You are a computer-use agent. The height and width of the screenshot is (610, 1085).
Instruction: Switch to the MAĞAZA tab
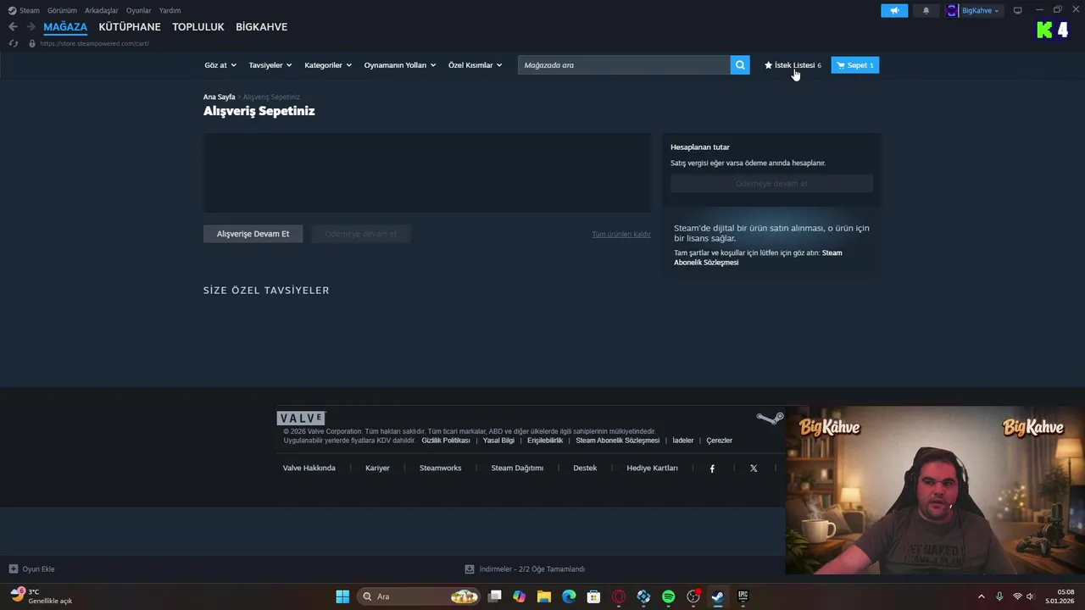tap(65, 27)
